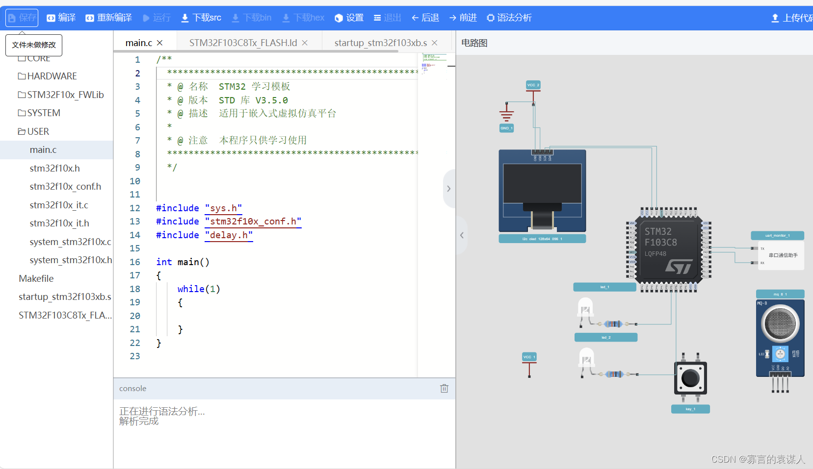Switch to the STM32F103C8Tx_FLASH.ld tab

[x=243, y=43]
